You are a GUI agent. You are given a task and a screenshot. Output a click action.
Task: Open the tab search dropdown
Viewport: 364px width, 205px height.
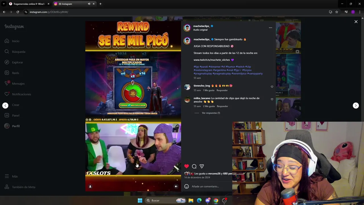pos(3,4)
